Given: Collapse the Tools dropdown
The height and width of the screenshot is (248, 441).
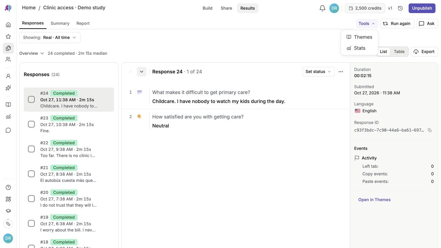Looking at the screenshot, I should pos(367,23).
